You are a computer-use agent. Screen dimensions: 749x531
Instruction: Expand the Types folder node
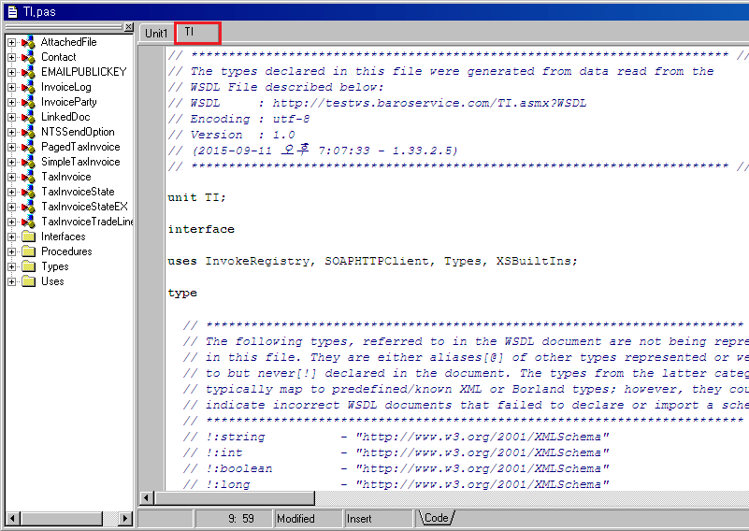[x=11, y=267]
